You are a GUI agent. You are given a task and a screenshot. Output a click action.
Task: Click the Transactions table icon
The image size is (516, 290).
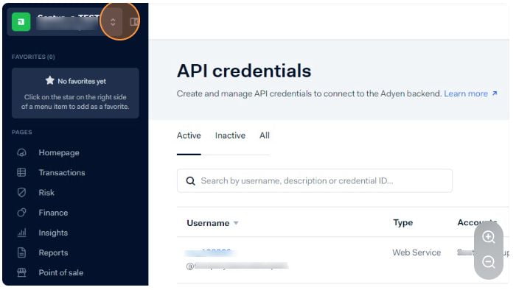tap(21, 172)
